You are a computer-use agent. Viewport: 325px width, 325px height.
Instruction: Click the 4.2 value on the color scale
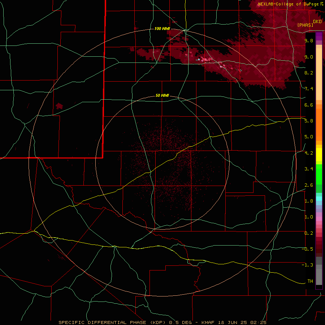[309, 153]
